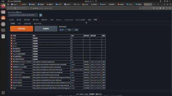Viewport: 172px width, 96px height.
Task: Open the 设置 tab
Action: [x=89, y=20]
